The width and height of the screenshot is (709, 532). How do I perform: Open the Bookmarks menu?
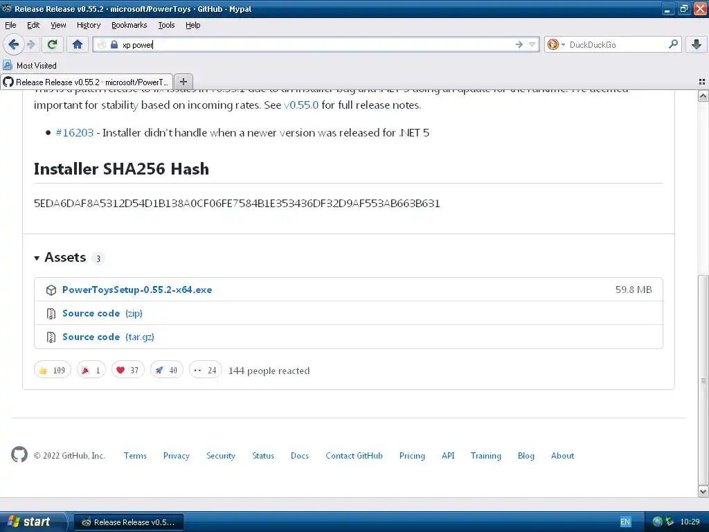129,26
